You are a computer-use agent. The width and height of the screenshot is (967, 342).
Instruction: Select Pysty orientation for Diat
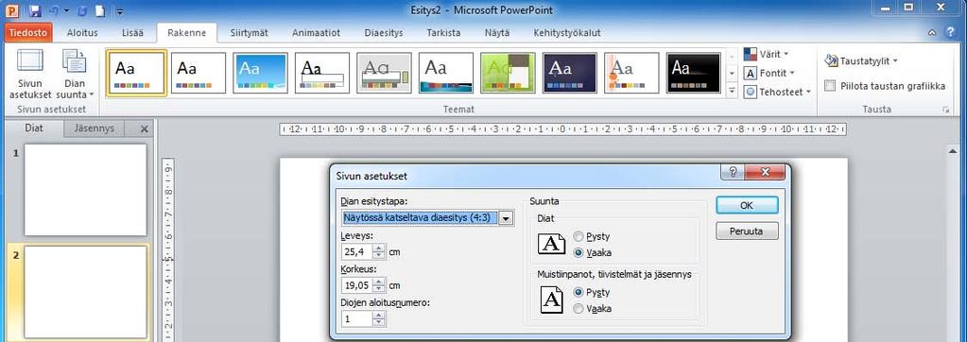tap(592, 236)
